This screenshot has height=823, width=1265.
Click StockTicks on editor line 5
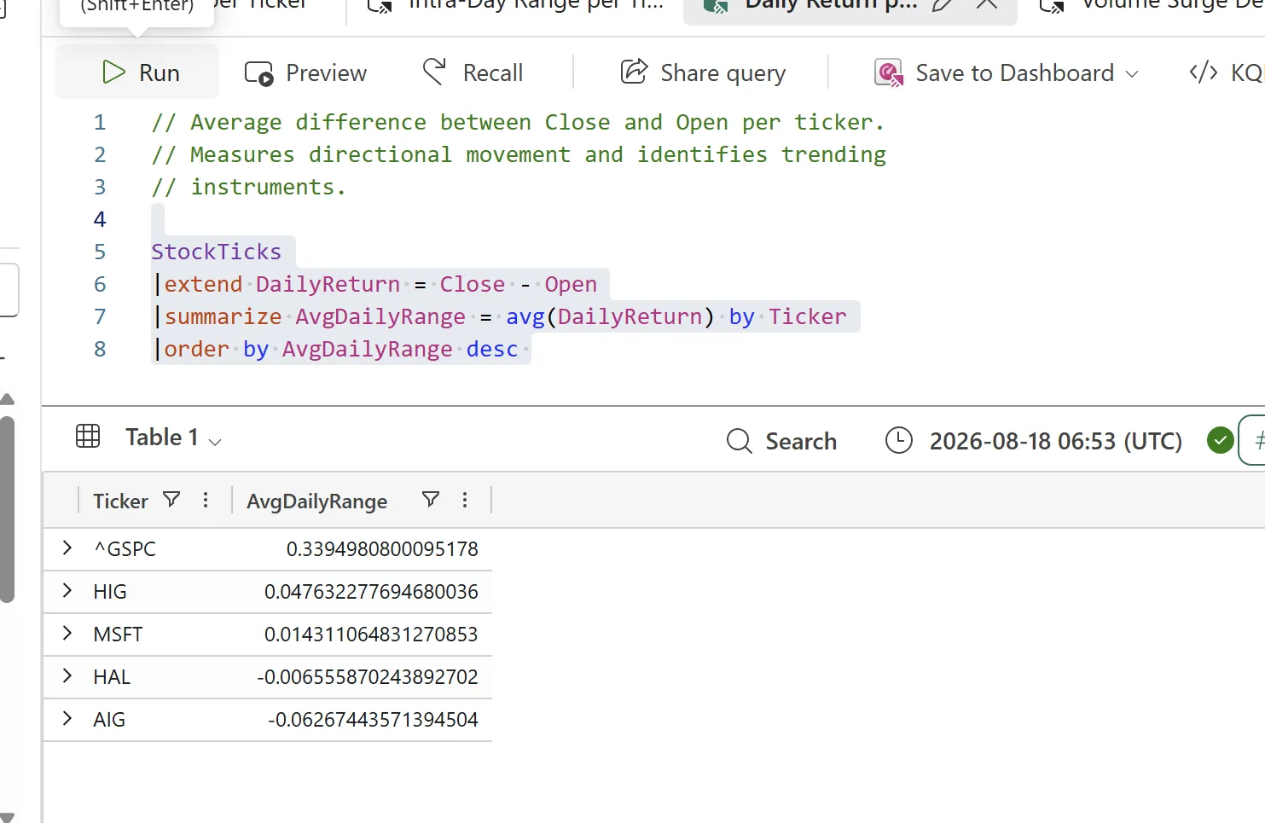click(216, 252)
